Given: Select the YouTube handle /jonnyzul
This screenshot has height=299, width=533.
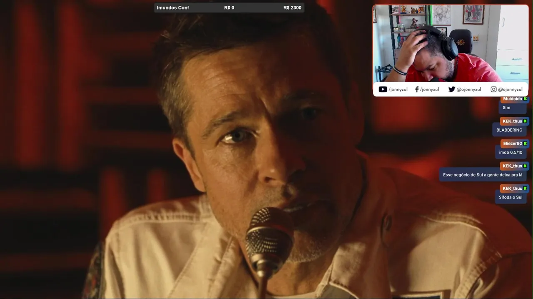Looking at the screenshot, I should pos(398,89).
